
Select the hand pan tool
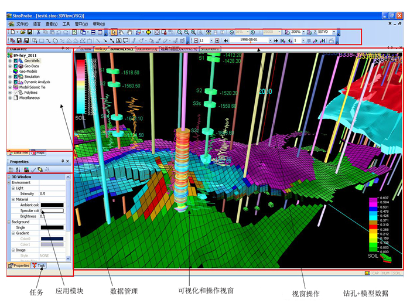[129, 32]
